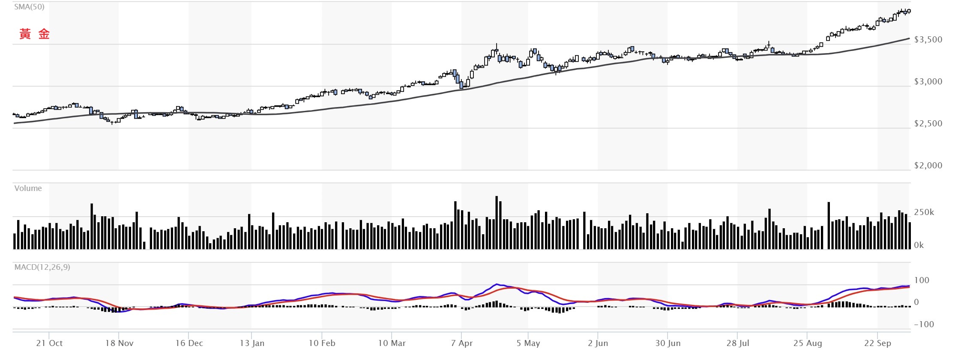Viewport: 955px width, 355px height.
Task: Select the 21 Oct date marker
Action: click(49, 343)
